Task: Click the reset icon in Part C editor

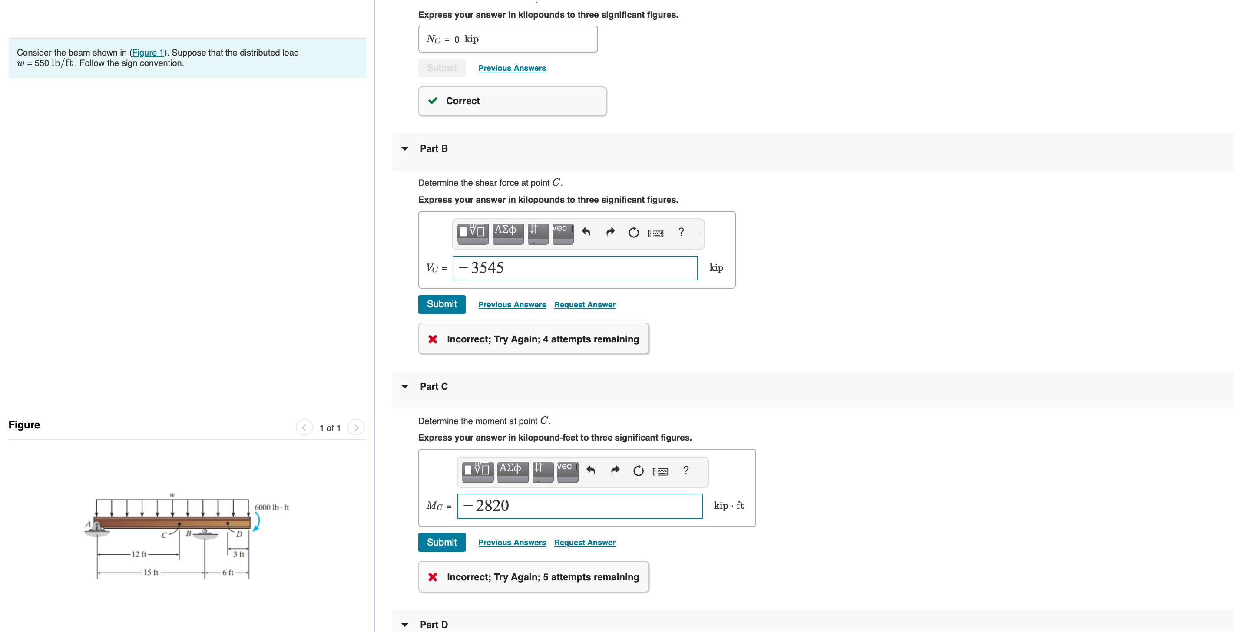Action: click(x=638, y=471)
